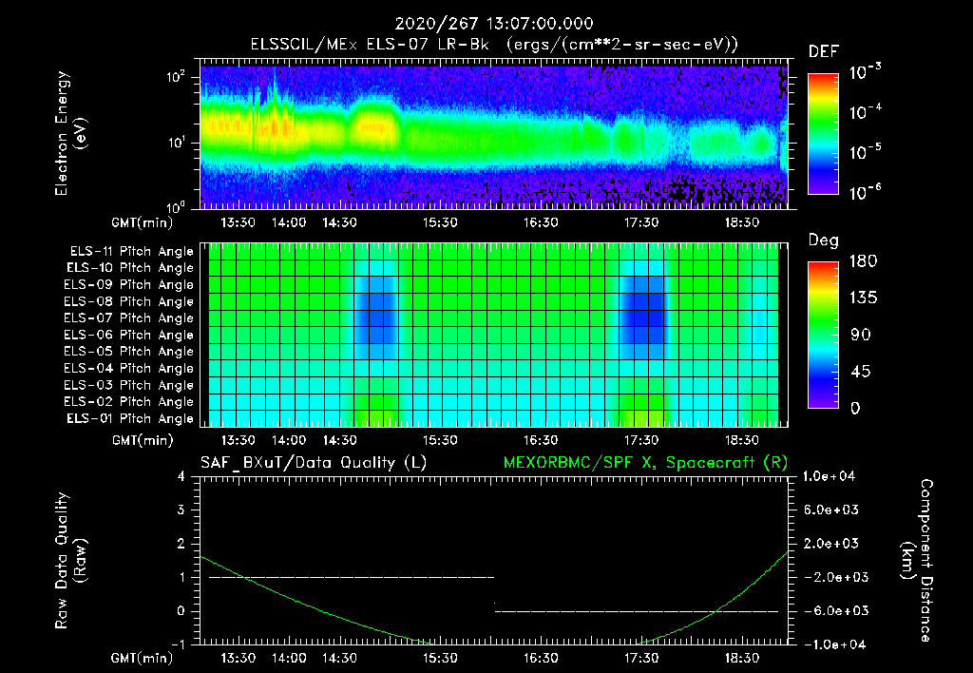Click the ELS-09 Pitch Angle row label
The width and height of the screenshot is (973, 673).
coord(128,285)
